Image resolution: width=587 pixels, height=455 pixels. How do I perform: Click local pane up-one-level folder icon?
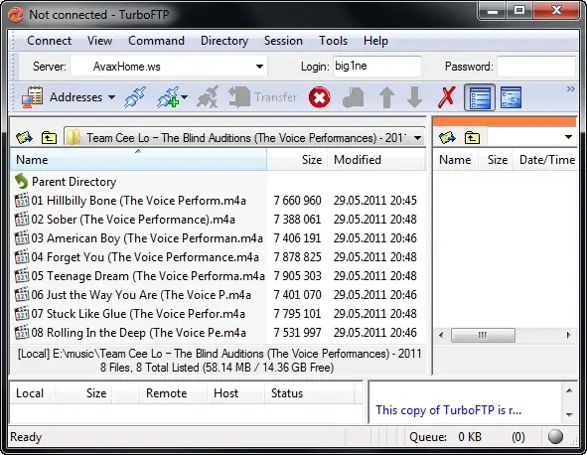49,138
